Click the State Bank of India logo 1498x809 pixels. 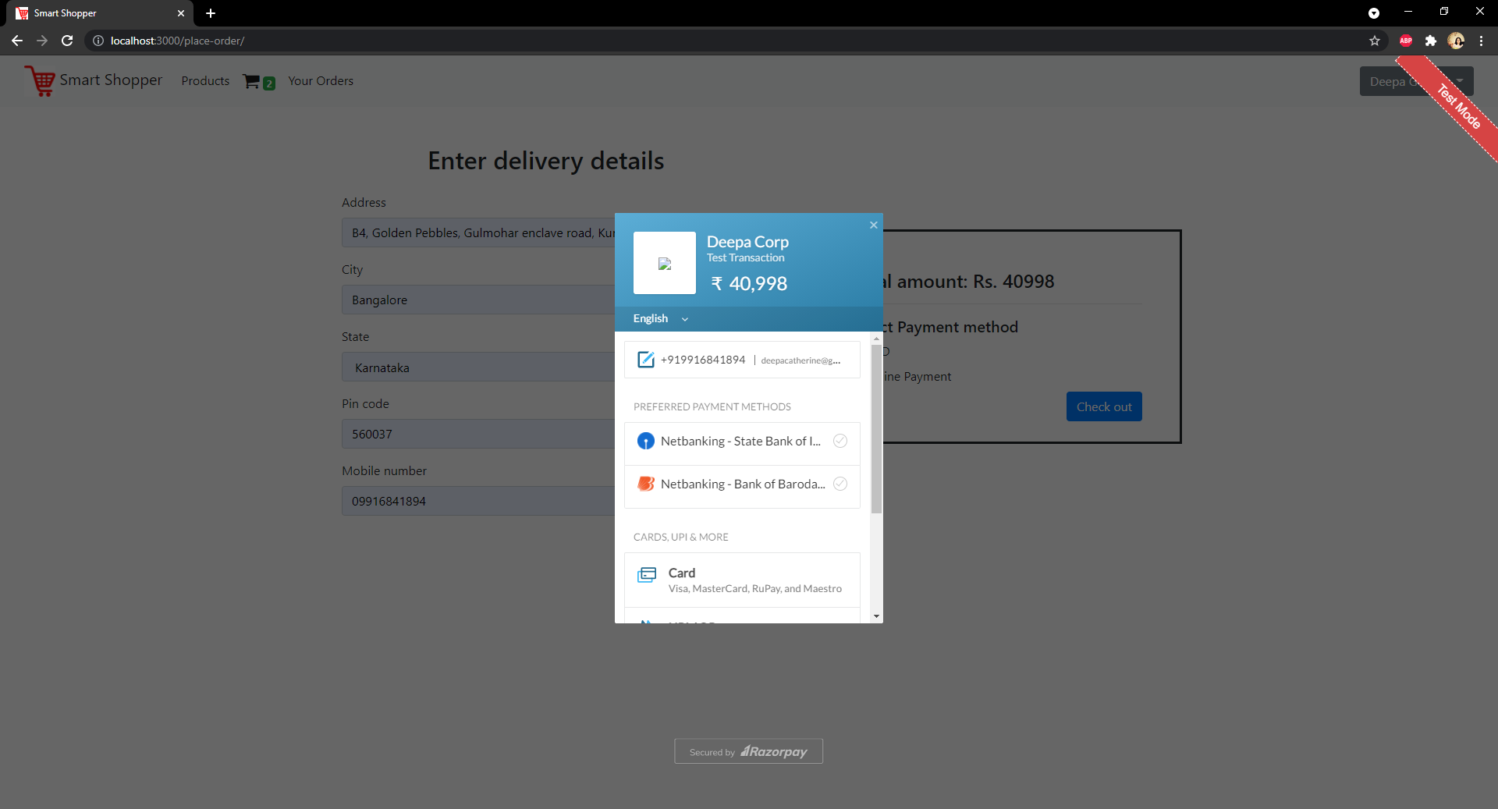pos(646,441)
